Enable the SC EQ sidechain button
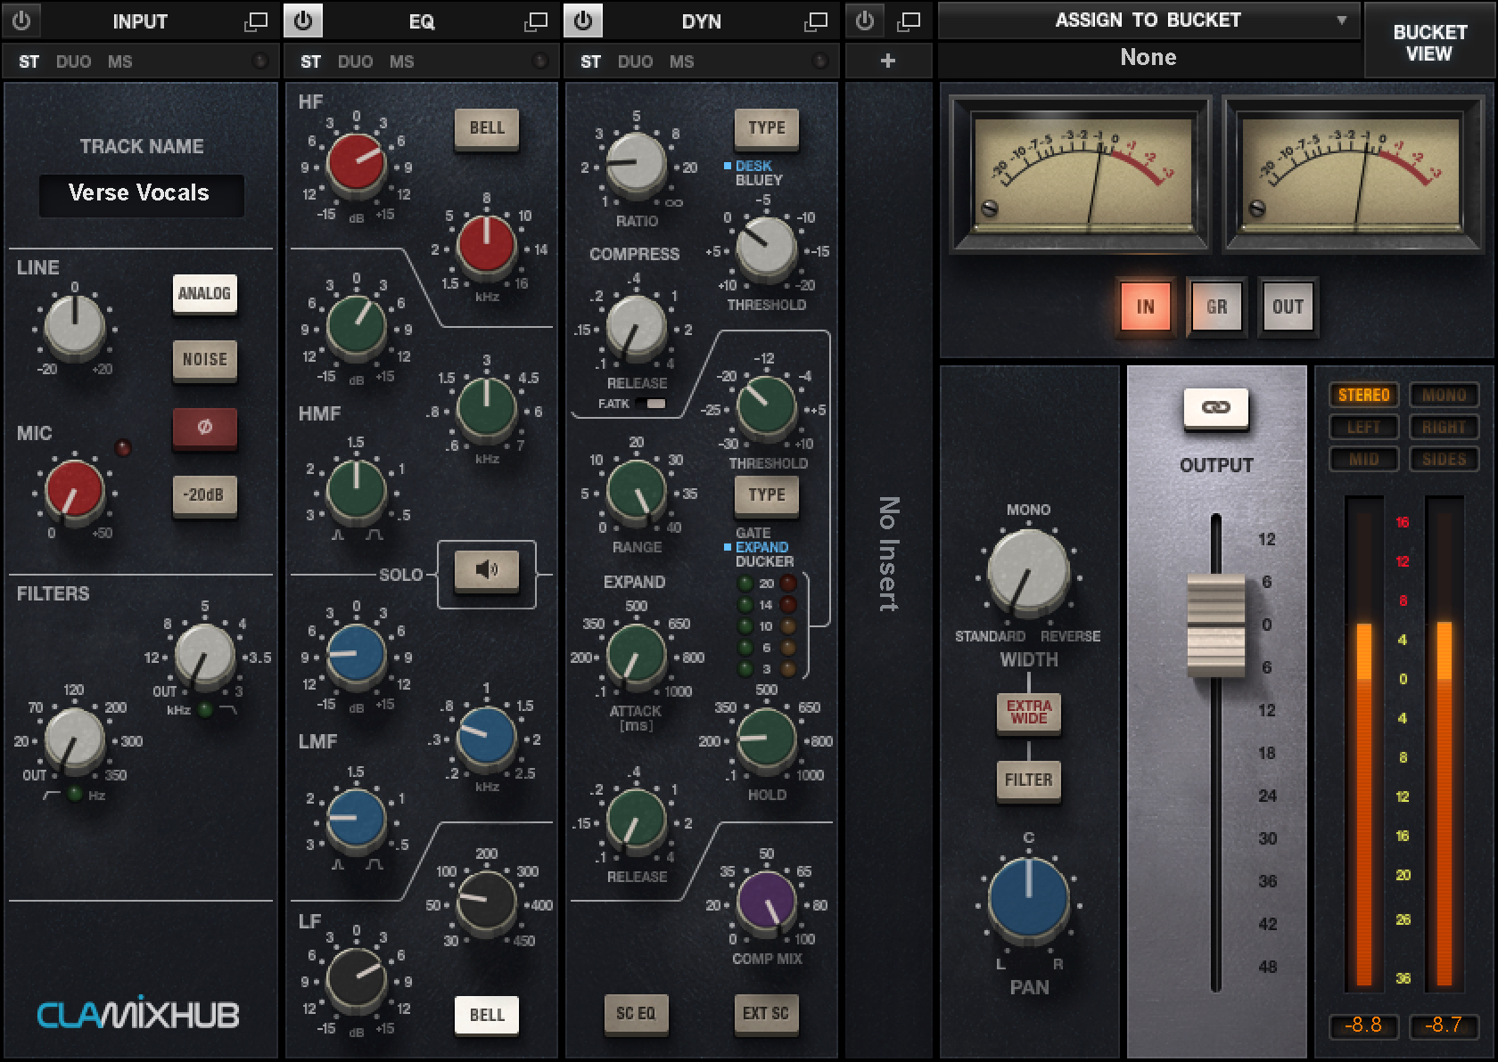 pyautogui.click(x=637, y=1015)
